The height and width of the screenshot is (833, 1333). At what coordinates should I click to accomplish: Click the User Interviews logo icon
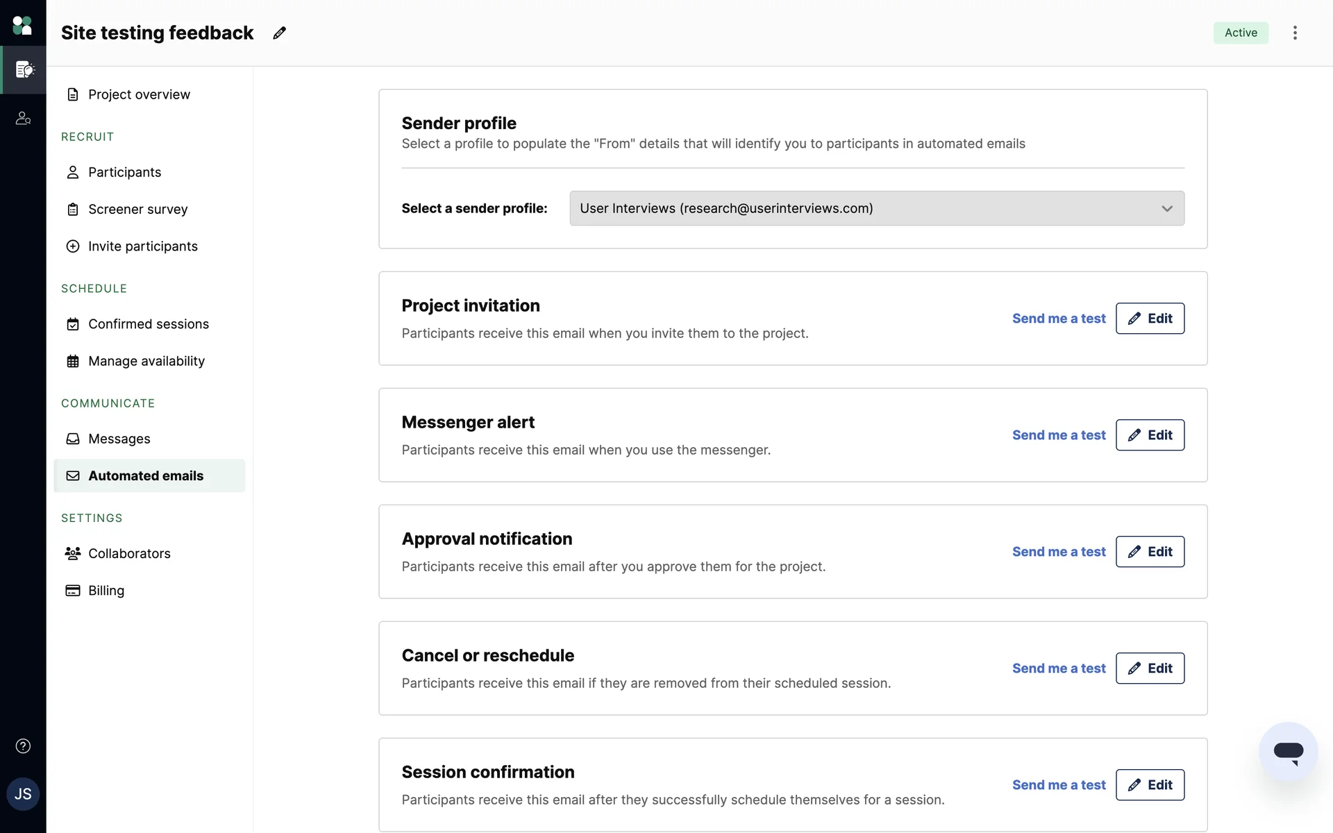22,26
